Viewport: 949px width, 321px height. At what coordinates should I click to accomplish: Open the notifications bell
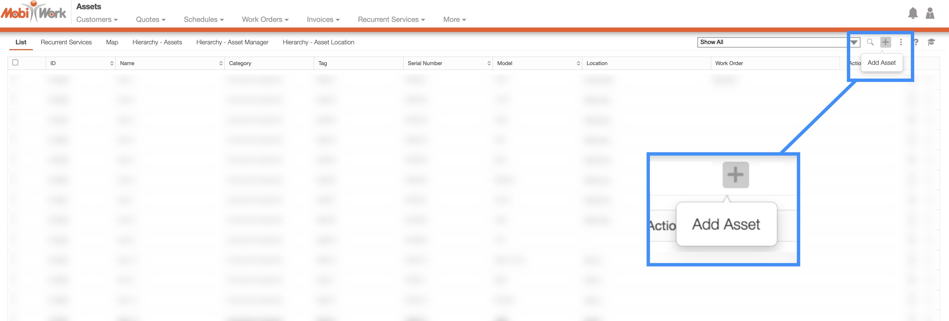point(913,13)
